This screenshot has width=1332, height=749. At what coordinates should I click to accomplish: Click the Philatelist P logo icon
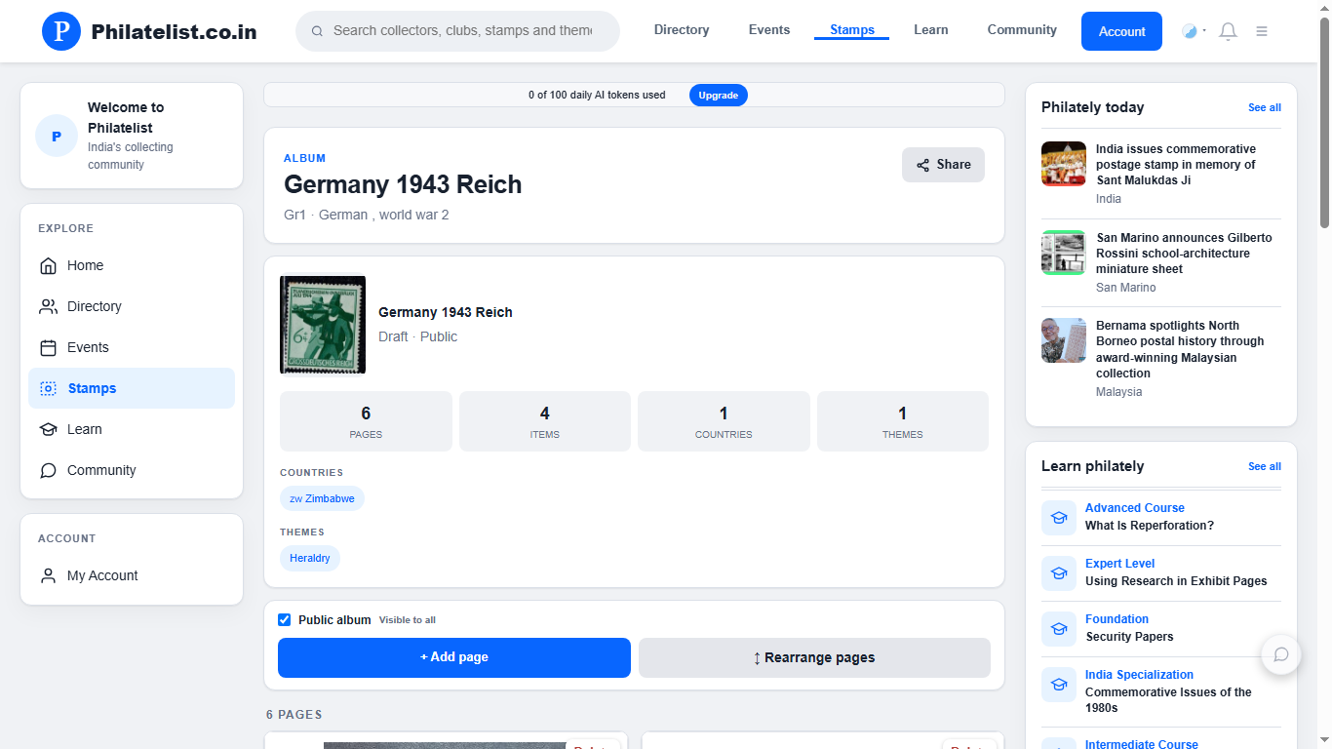[x=61, y=31]
